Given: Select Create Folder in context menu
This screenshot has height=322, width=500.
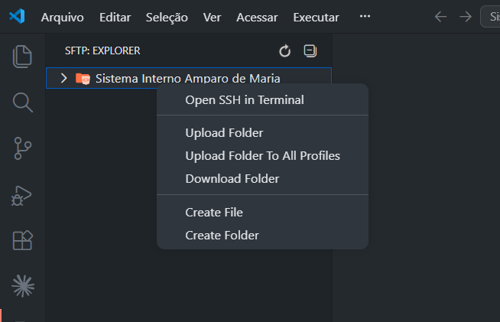Looking at the screenshot, I should [262, 236].
